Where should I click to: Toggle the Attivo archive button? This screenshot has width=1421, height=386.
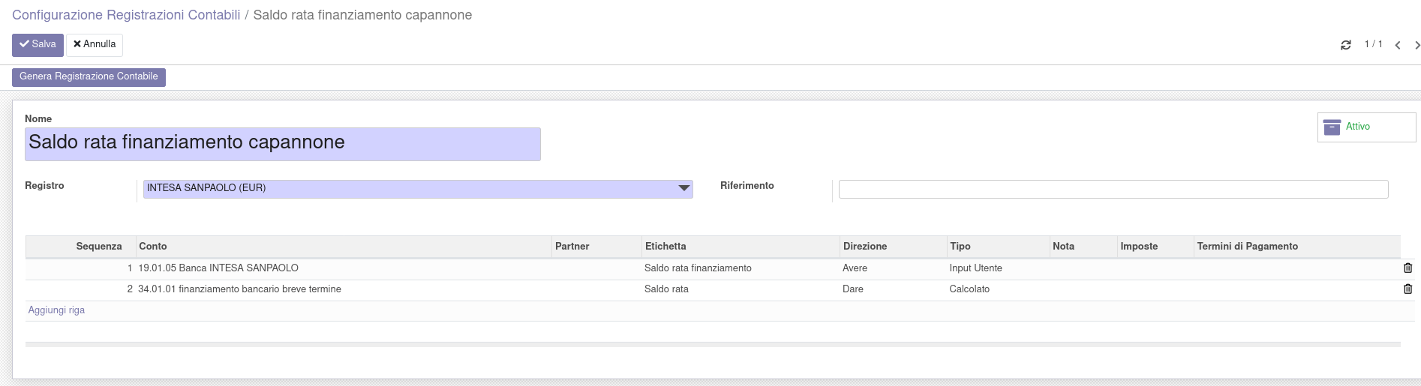pyautogui.click(x=1365, y=127)
